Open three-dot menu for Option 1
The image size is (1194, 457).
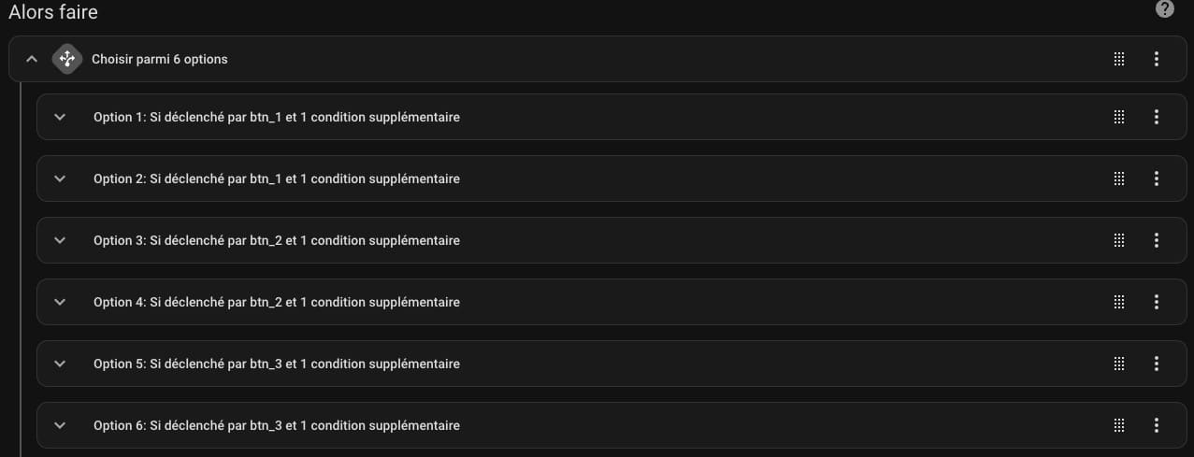[1157, 117]
